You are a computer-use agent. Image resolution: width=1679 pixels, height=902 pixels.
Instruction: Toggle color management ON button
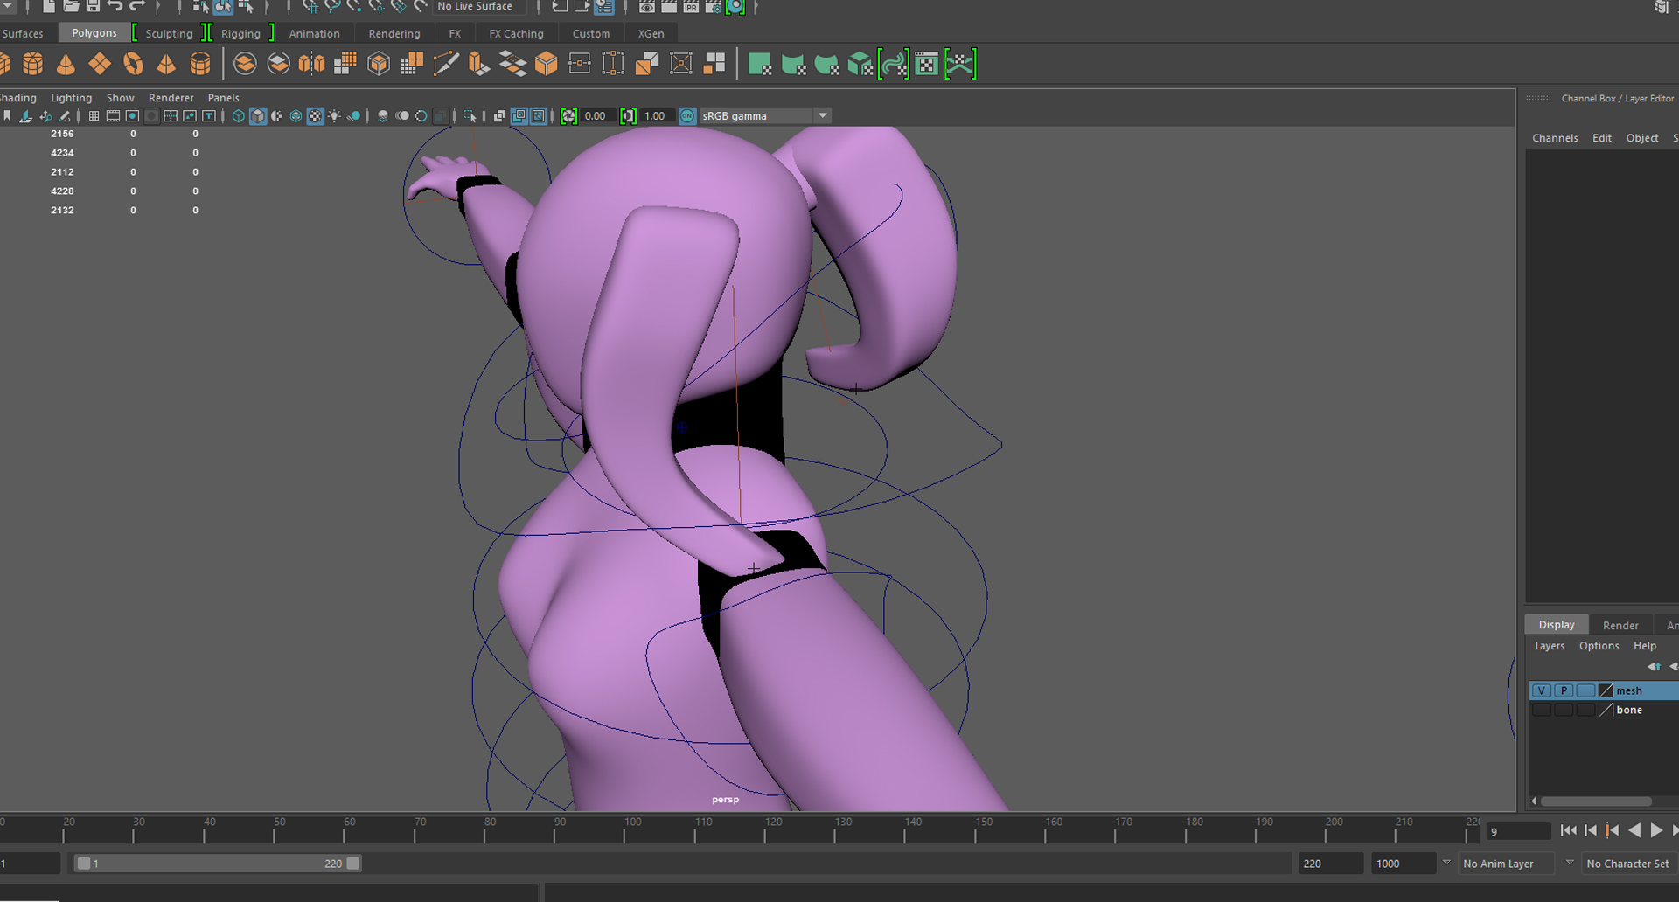(688, 116)
